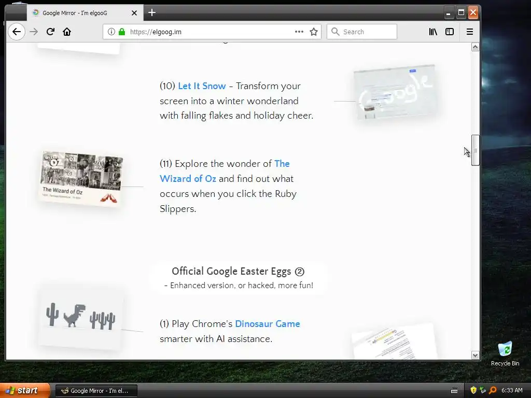Click the scrollbar down arrow
The height and width of the screenshot is (398, 531).
coord(475,356)
